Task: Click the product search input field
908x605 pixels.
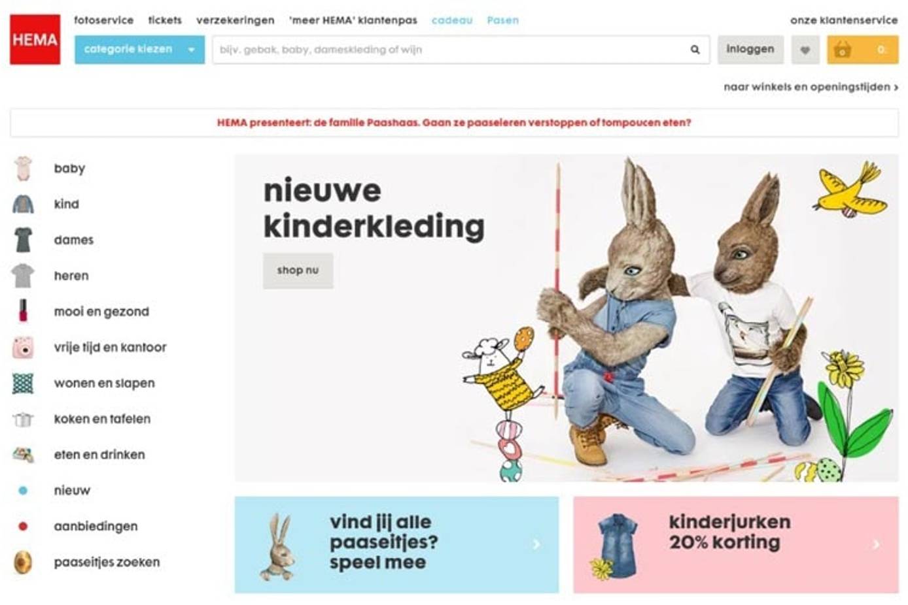Action: point(451,50)
